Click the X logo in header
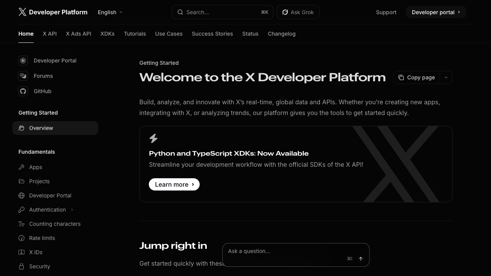The height and width of the screenshot is (276, 491). click(x=23, y=12)
